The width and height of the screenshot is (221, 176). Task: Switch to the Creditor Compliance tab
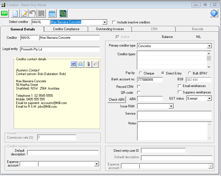tap(66, 29)
